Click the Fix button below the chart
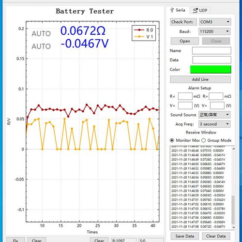The image size is (242, 242). pyautogui.click(x=15, y=240)
